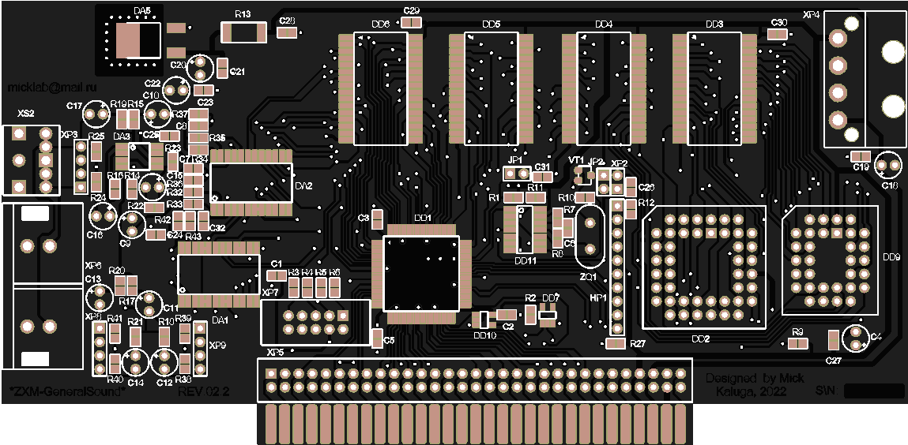Click the HP1 vertical pin header
Image resolution: width=908 pixels, height=445 pixels.
(x=616, y=268)
